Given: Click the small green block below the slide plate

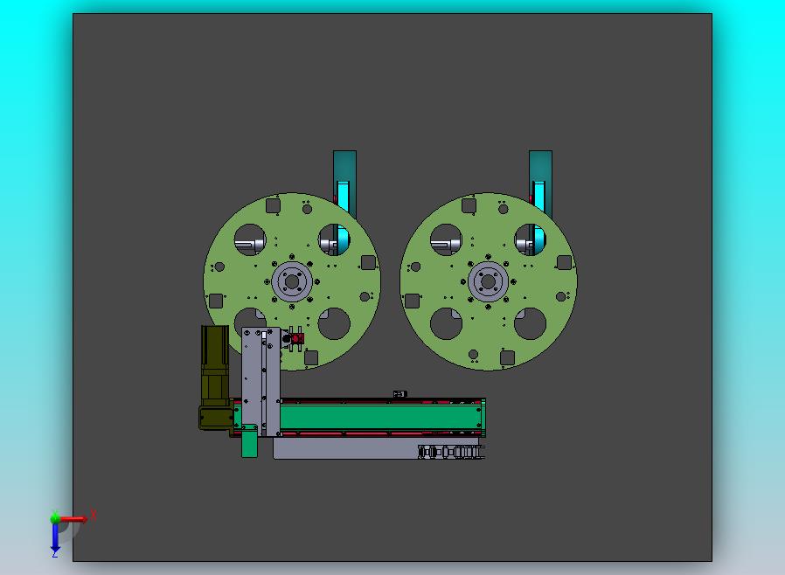Looking at the screenshot, I should coord(249,441).
